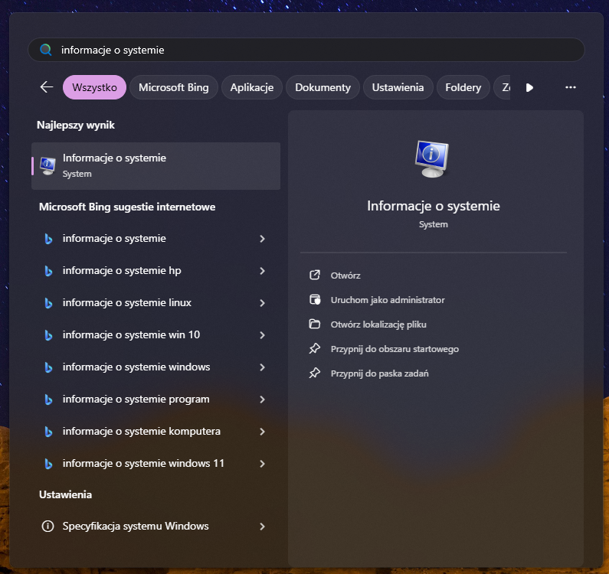Expand chevron for 'informacje o systemie hp'
Screen dimensions: 609x574
(262, 271)
